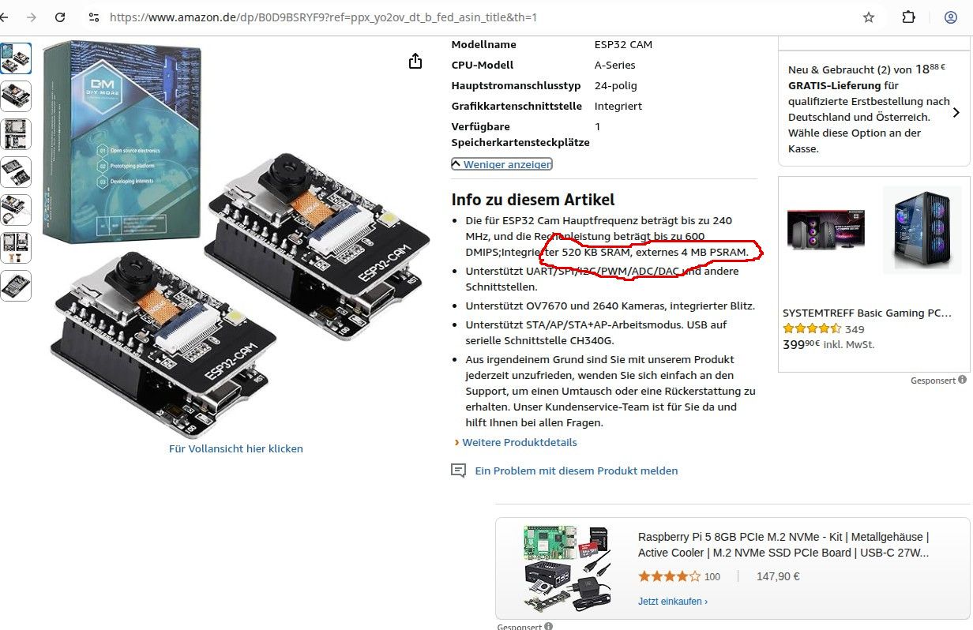The height and width of the screenshot is (630, 973).
Task: Click the share icon above the product image
Action: pos(415,61)
